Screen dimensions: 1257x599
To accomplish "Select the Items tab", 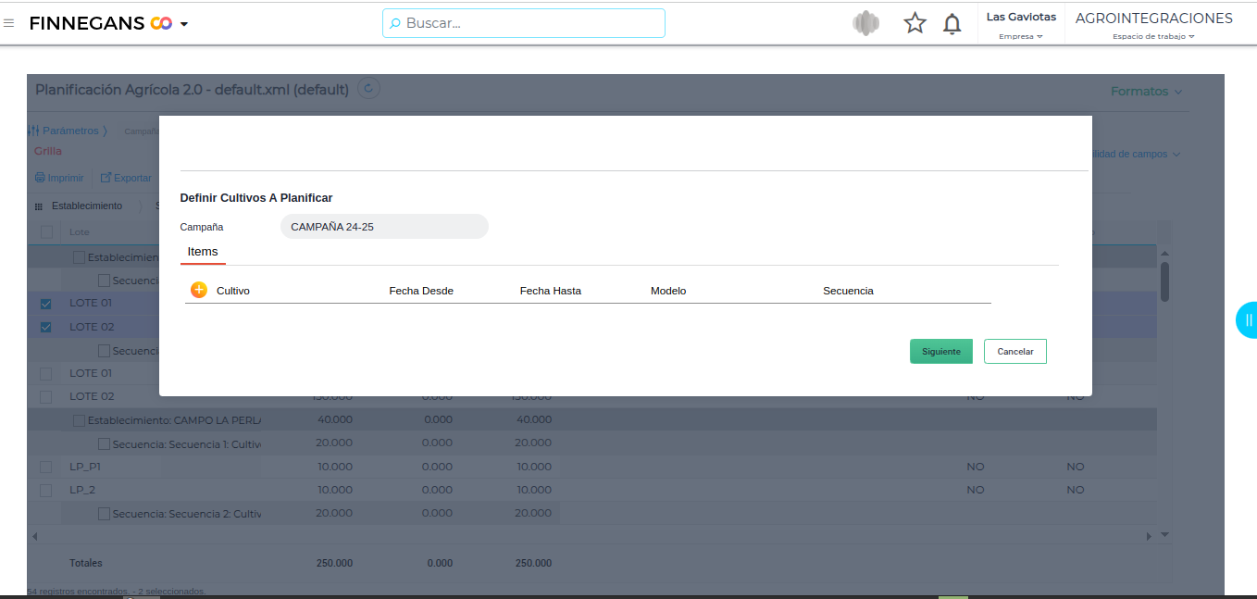I will click(x=203, y=252).
